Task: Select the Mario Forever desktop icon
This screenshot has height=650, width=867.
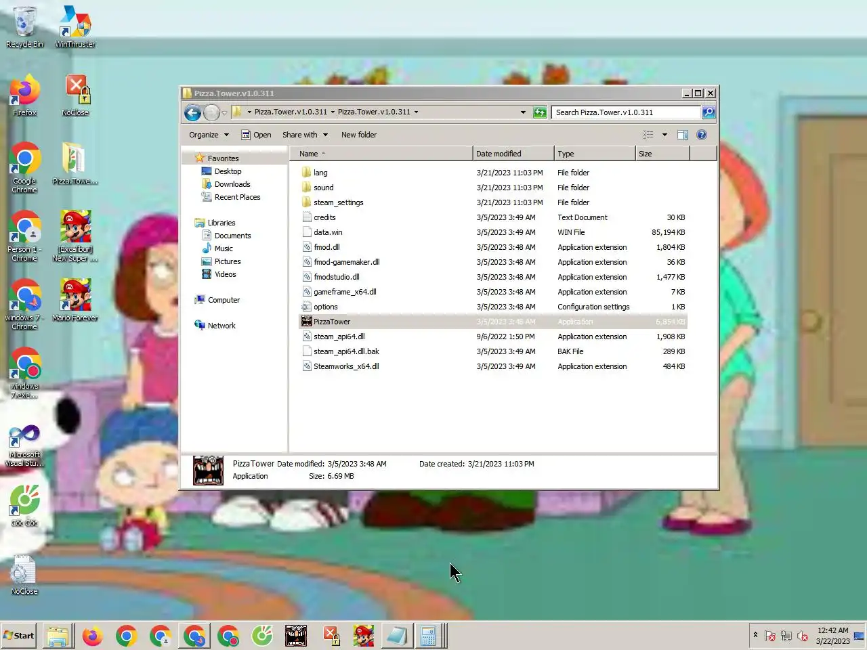Action: (75, 301)
